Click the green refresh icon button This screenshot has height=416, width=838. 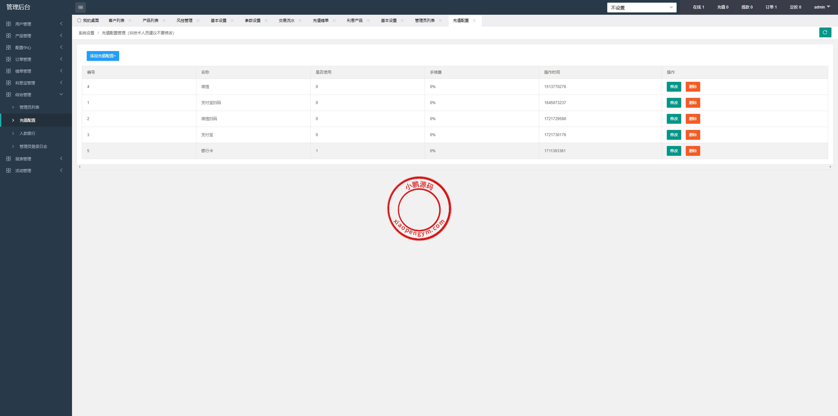coord(825,32)
